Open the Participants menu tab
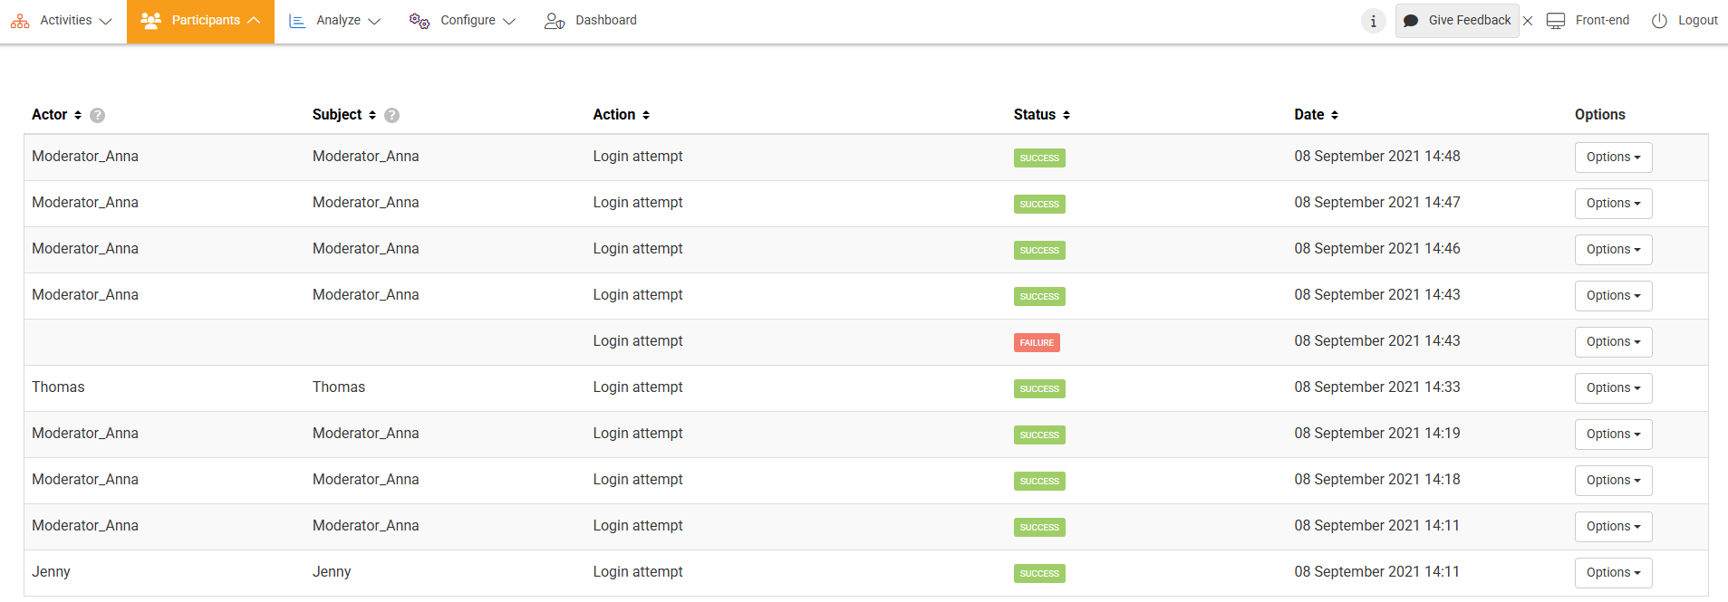The image size is (1728, 602). pyautogui.click(x=200, y=21)
